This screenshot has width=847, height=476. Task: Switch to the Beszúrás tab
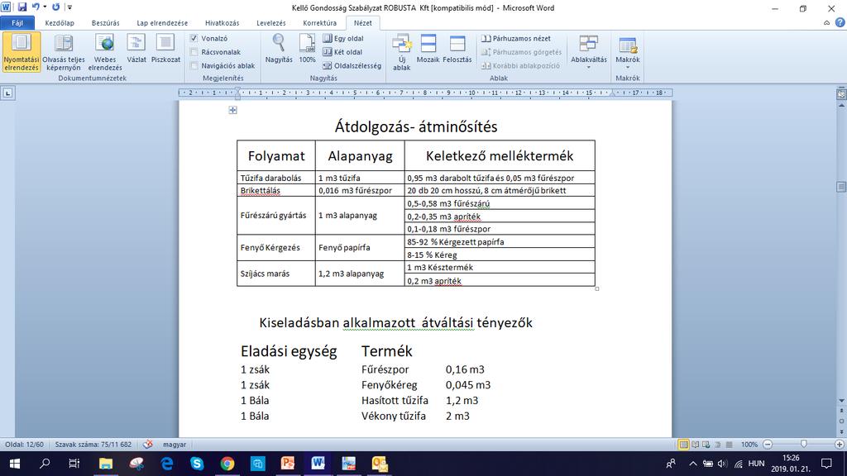tap(105, 23)
